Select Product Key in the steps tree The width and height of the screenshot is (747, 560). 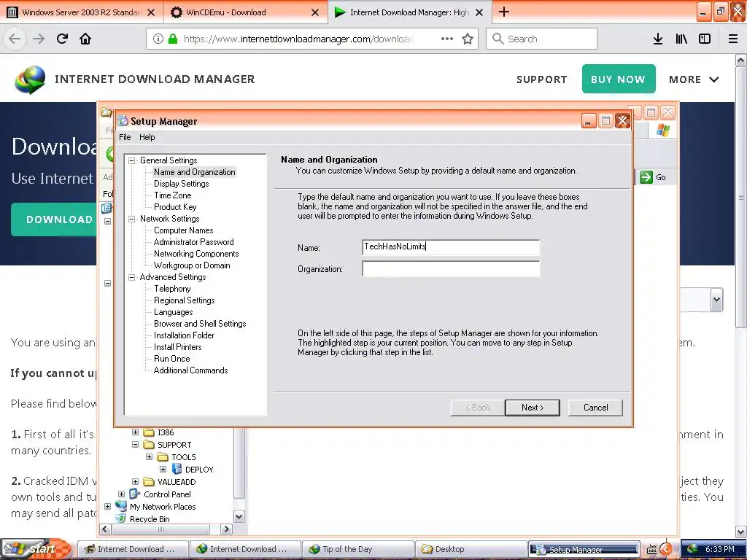pos(175,207)
